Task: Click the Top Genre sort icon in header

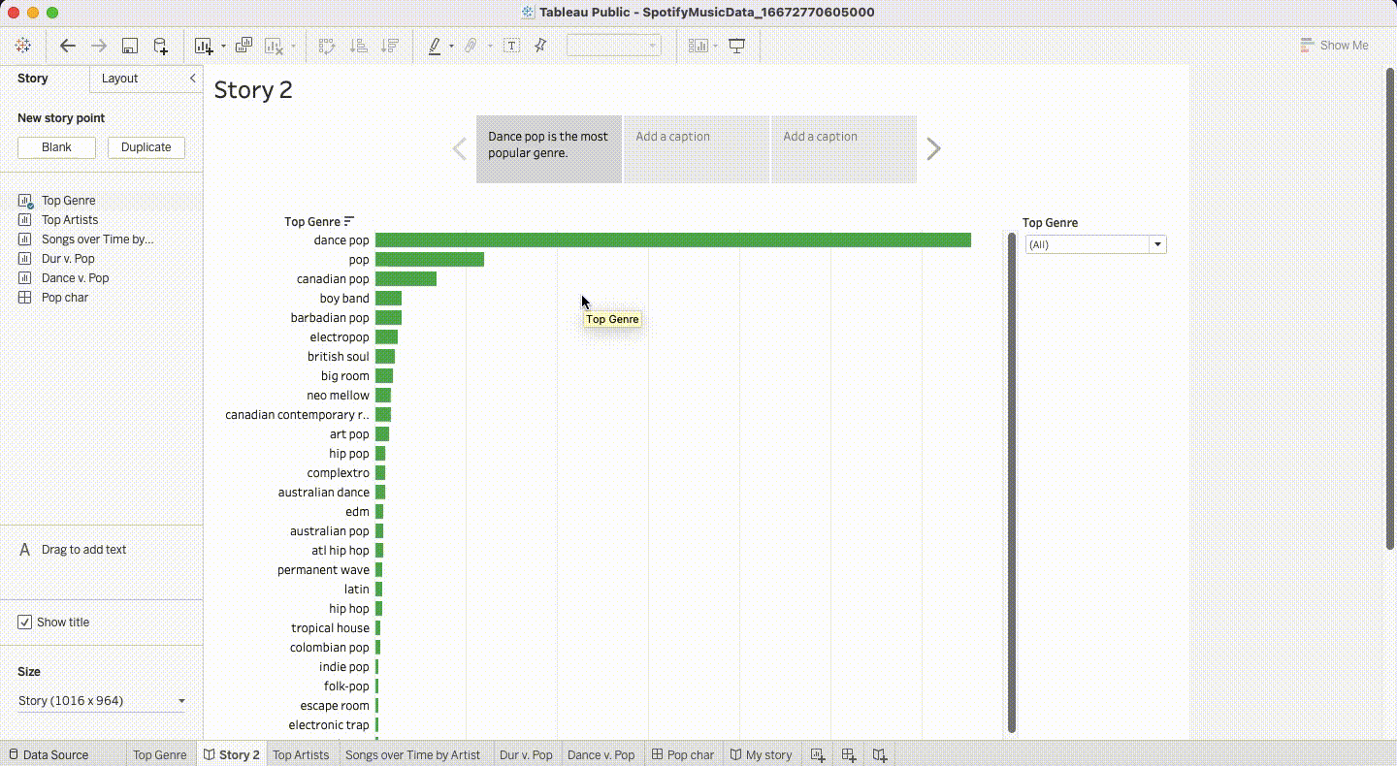Action: coord(349,222)
